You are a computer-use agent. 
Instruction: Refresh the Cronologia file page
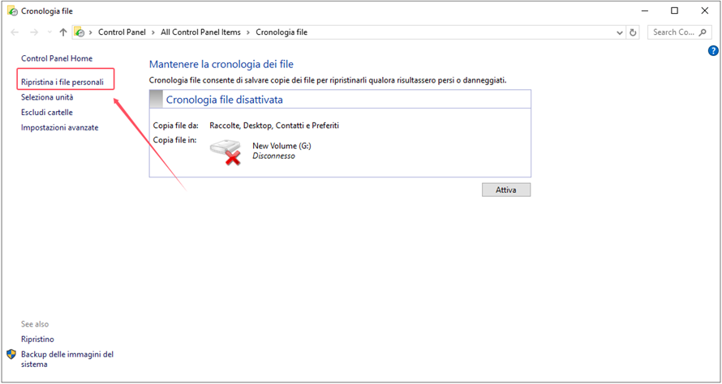[634, 32]
